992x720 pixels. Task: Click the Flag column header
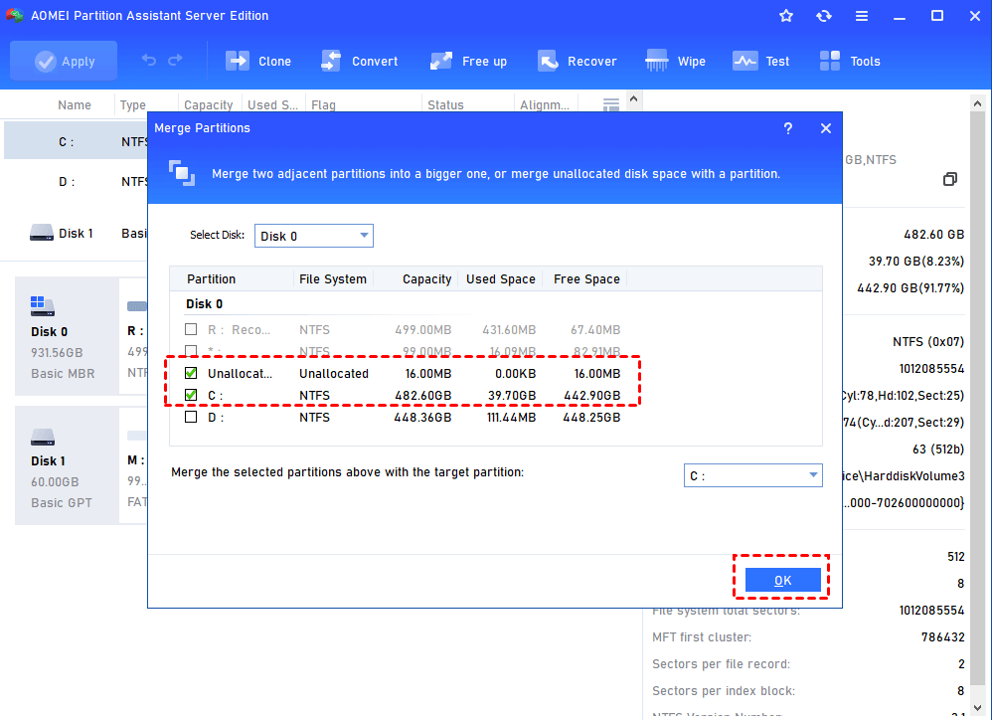[323, 105]
